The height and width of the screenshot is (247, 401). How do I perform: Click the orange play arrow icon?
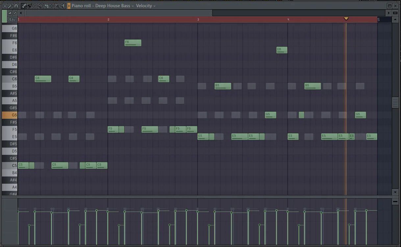69,6
